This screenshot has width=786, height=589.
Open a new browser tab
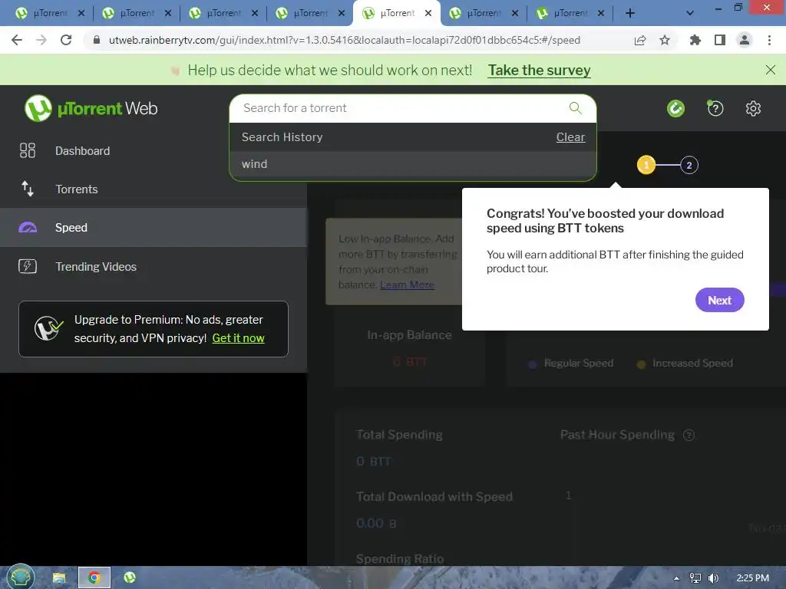pos(630,13)
